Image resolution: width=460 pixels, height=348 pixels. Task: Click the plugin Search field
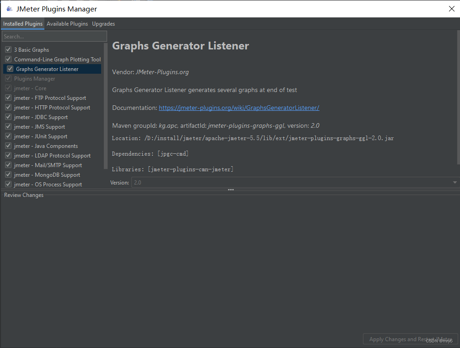coord(54,36)
